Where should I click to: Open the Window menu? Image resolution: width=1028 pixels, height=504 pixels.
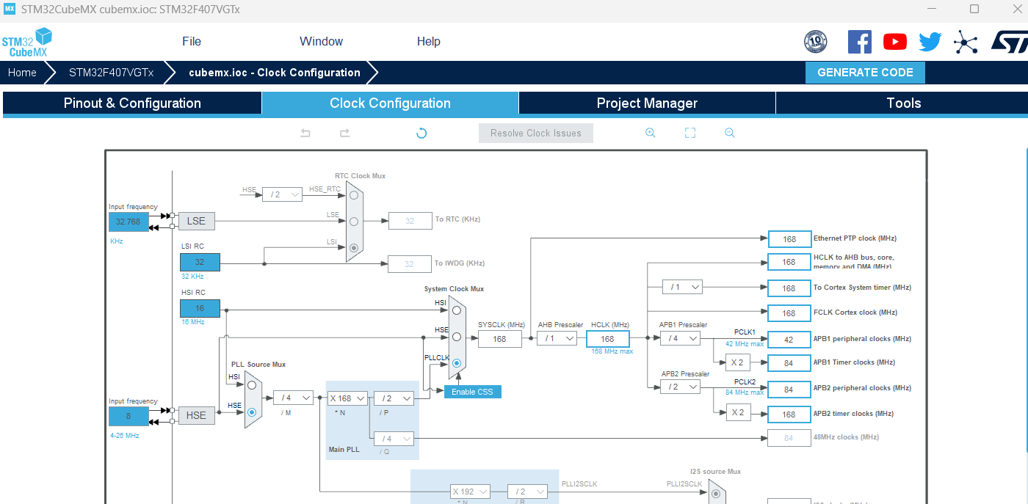tap(321, 41)
